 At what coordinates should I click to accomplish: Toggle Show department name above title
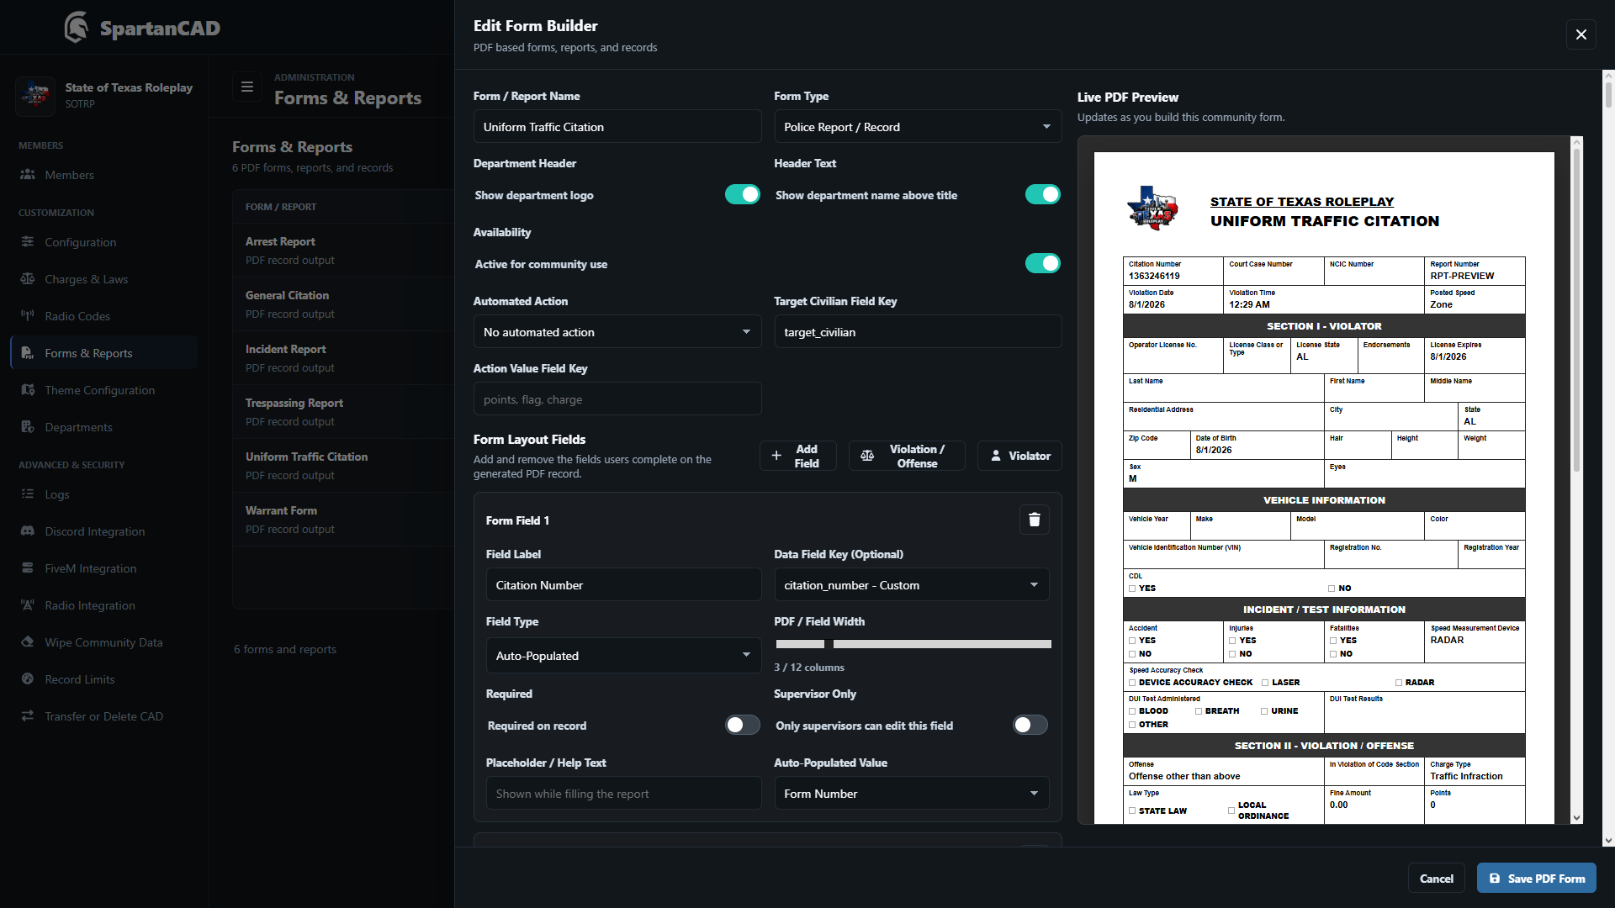pyautogui.click(x=1043, y=194)
